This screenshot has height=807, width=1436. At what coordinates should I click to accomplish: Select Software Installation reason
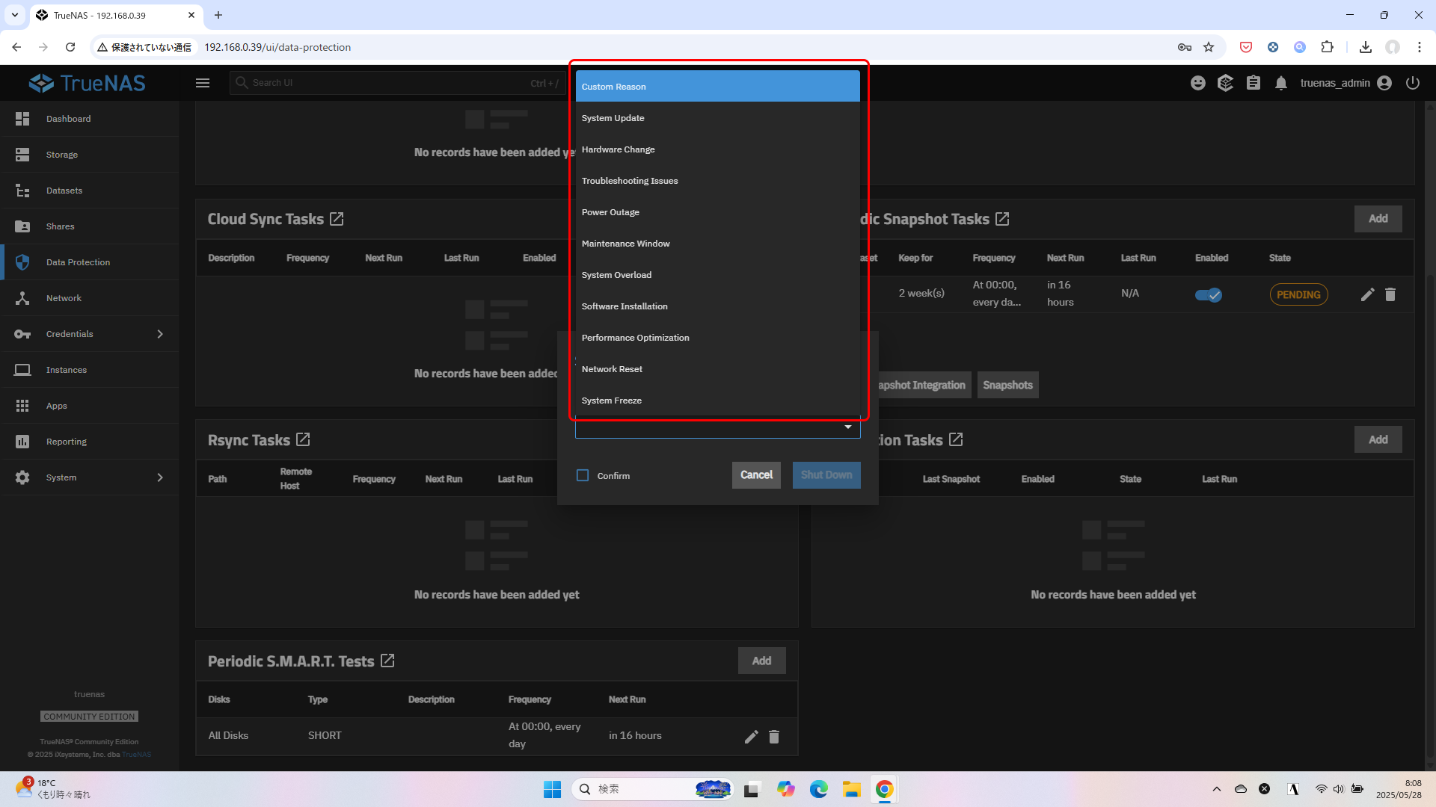coord(718,306)
